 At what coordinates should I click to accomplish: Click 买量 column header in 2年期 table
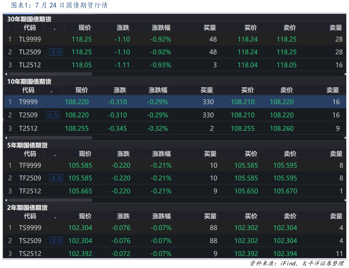point(210,216)
